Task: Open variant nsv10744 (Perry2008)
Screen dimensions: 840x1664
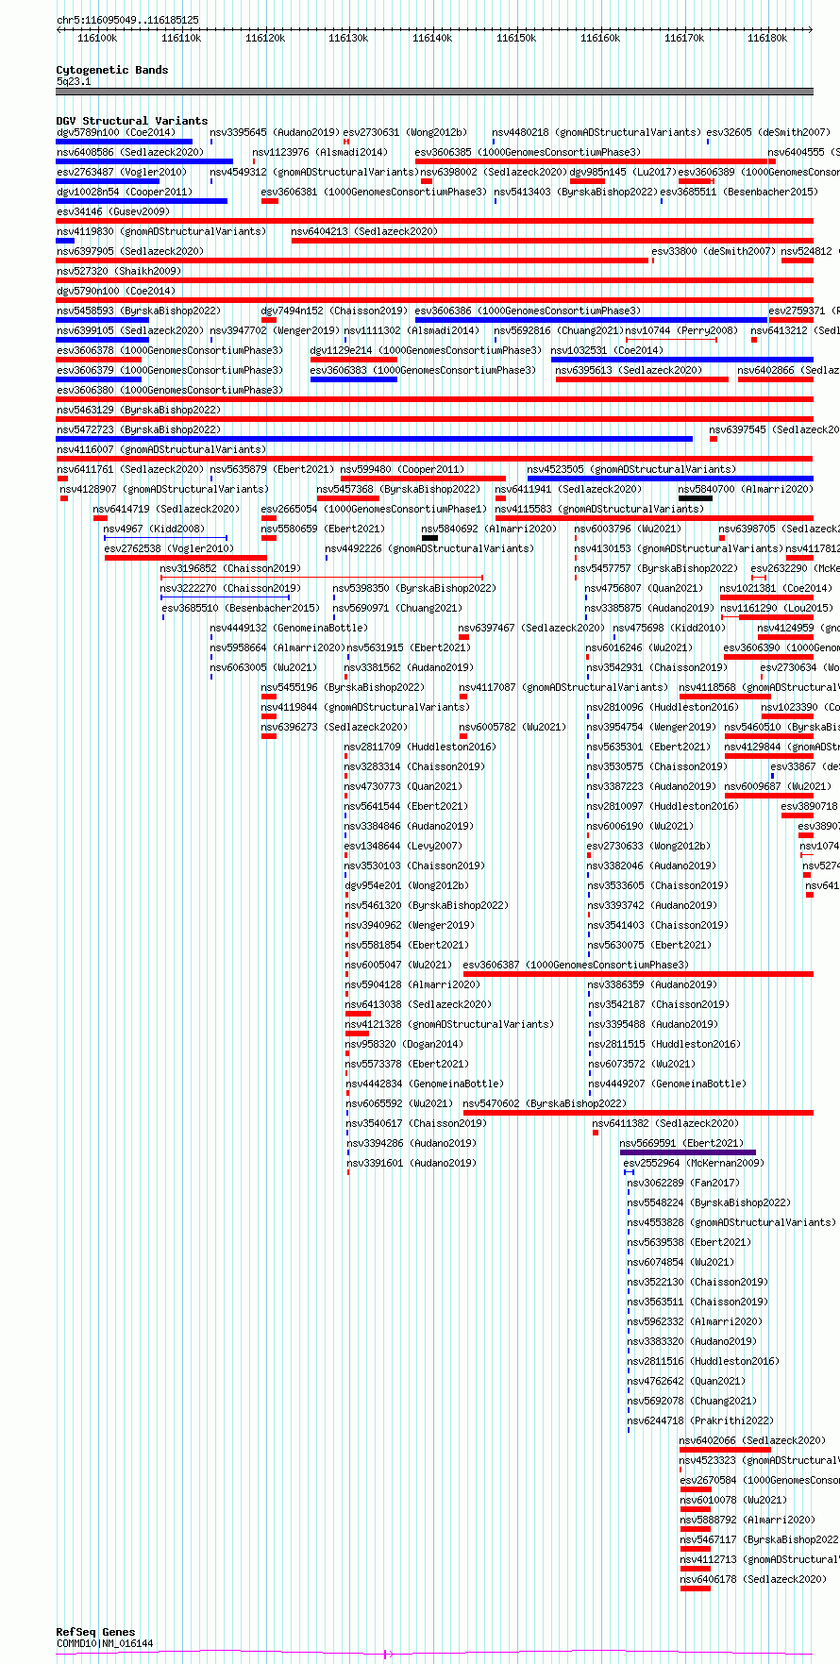Action: 681,330
